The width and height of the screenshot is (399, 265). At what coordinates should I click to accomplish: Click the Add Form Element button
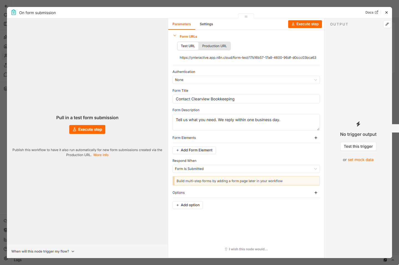click(x=194, y=150)
